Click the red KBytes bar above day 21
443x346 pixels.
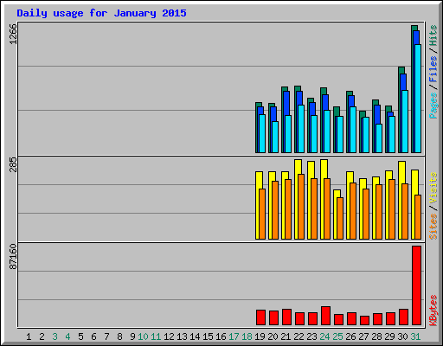(x=286, y=317)
